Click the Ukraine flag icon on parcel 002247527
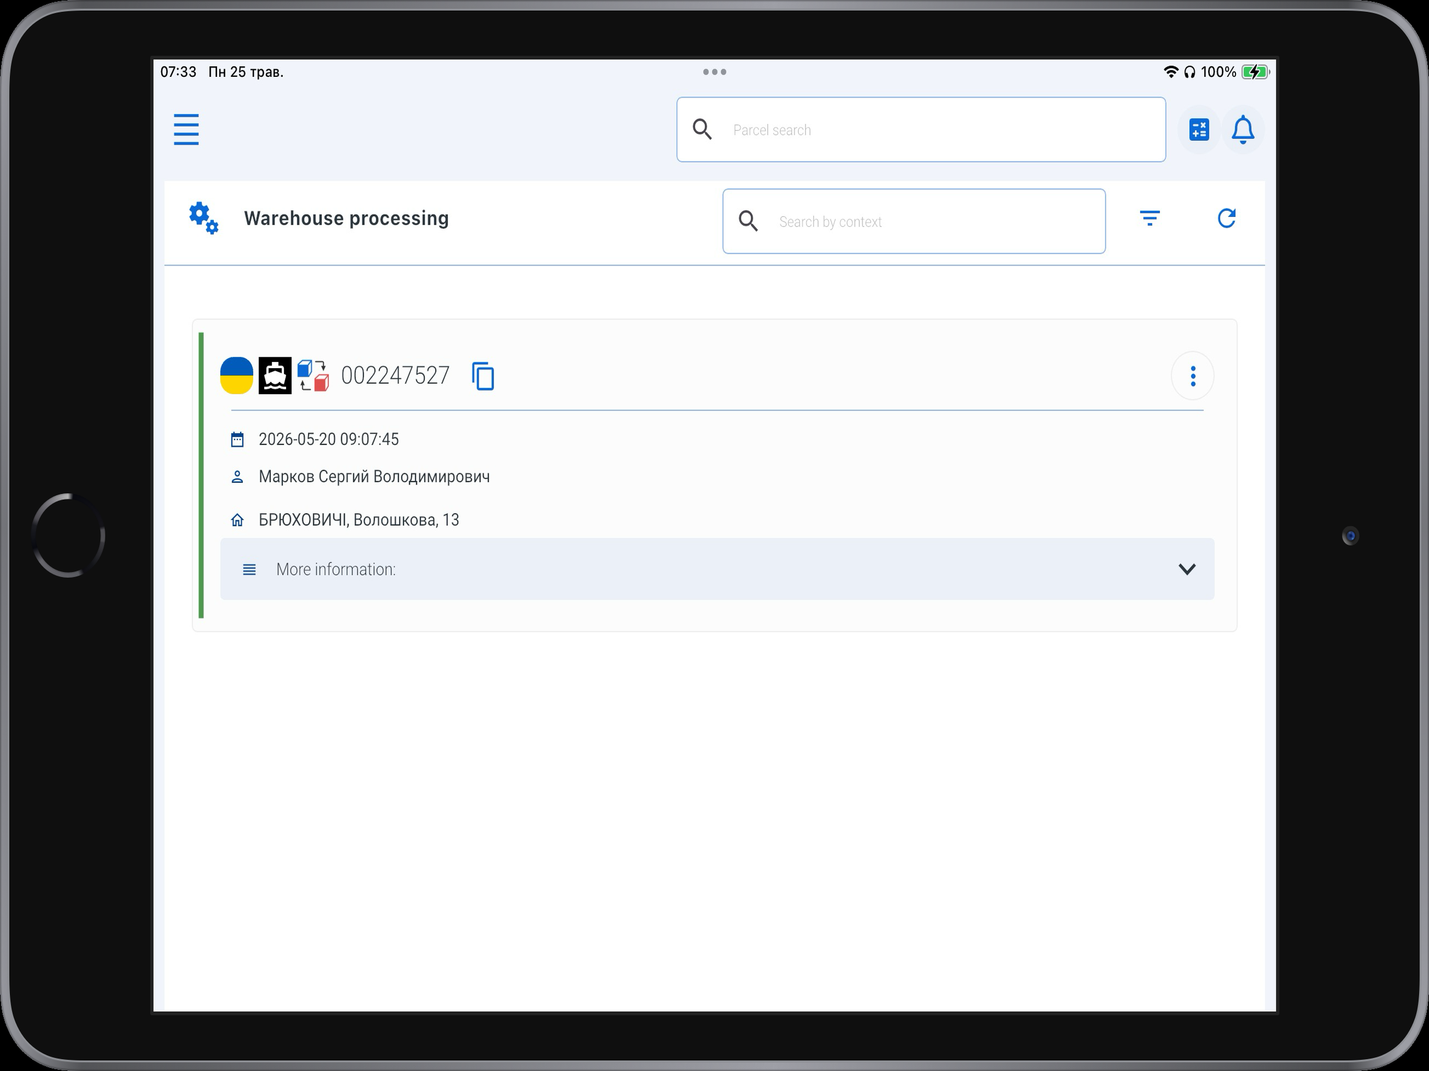This screenshot has height=1071, width=1429. [x=236, y=375]
